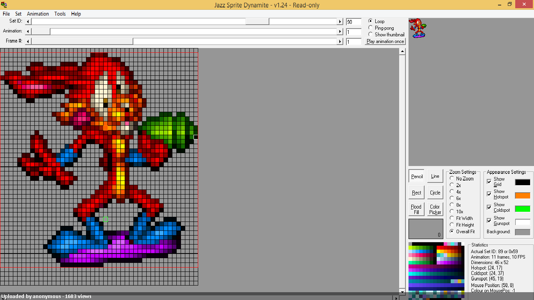
Task: Activate the Color Picker tool
Action: pyautogui.click(x=435, y=209)
